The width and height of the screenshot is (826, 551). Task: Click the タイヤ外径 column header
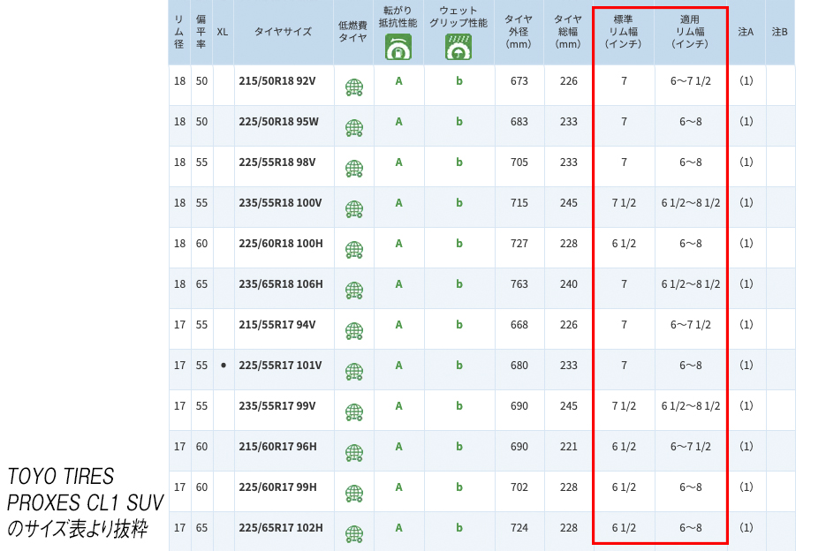coord(519,31)
